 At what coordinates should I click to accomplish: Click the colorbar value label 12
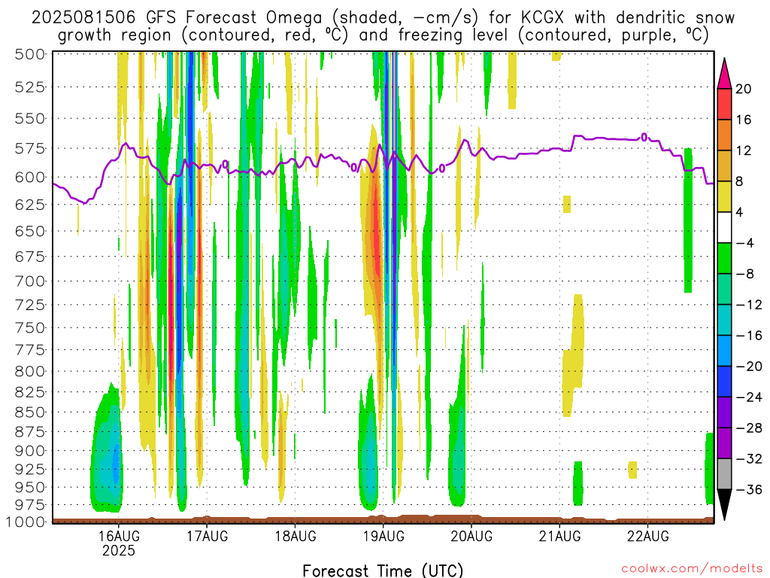(x=744, y=151)
